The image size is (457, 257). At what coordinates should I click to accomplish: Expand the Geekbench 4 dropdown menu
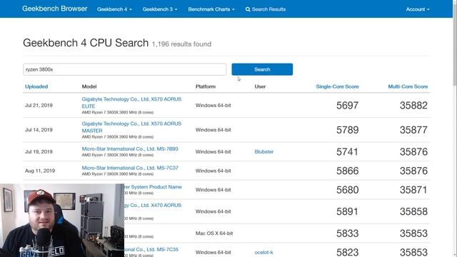[x=114, y=9]
